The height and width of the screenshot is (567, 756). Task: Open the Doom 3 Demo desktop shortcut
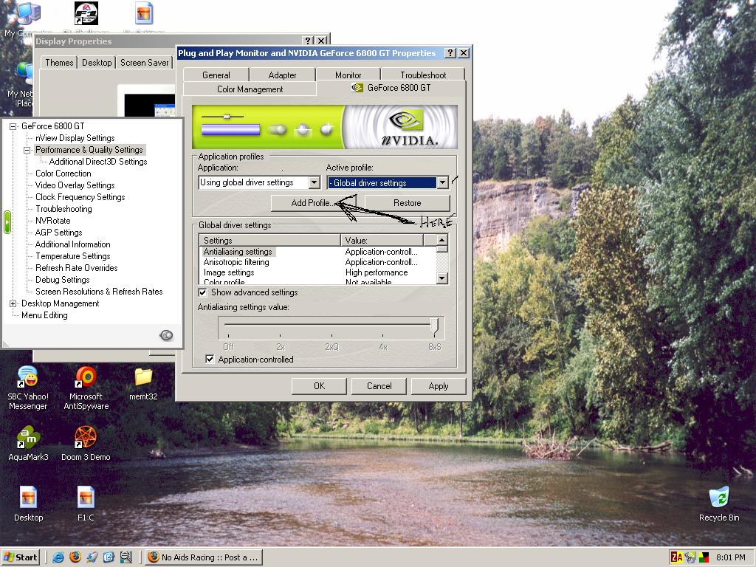click(x=86, y=438)
